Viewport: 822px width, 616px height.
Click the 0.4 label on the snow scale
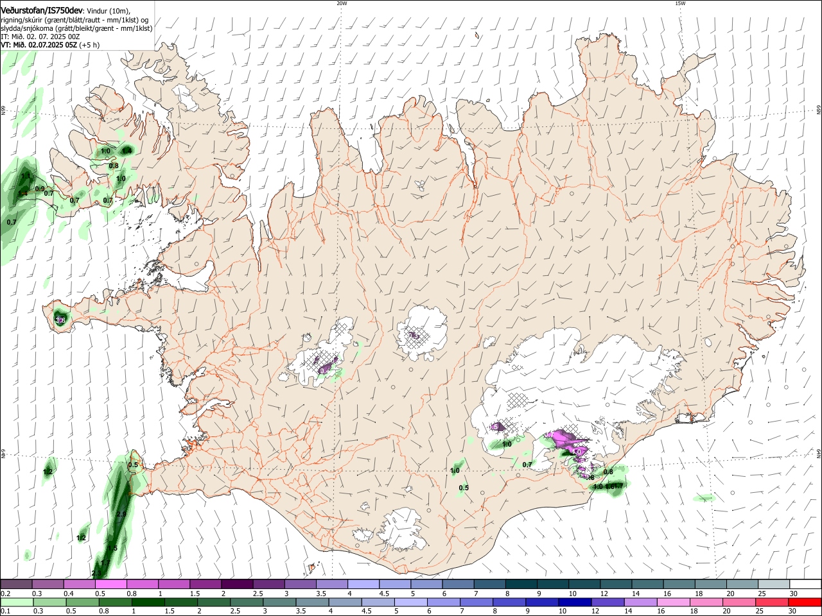69,594
